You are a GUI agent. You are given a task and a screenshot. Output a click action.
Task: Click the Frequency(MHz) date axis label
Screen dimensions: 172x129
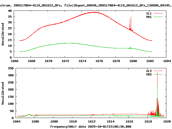91,126
